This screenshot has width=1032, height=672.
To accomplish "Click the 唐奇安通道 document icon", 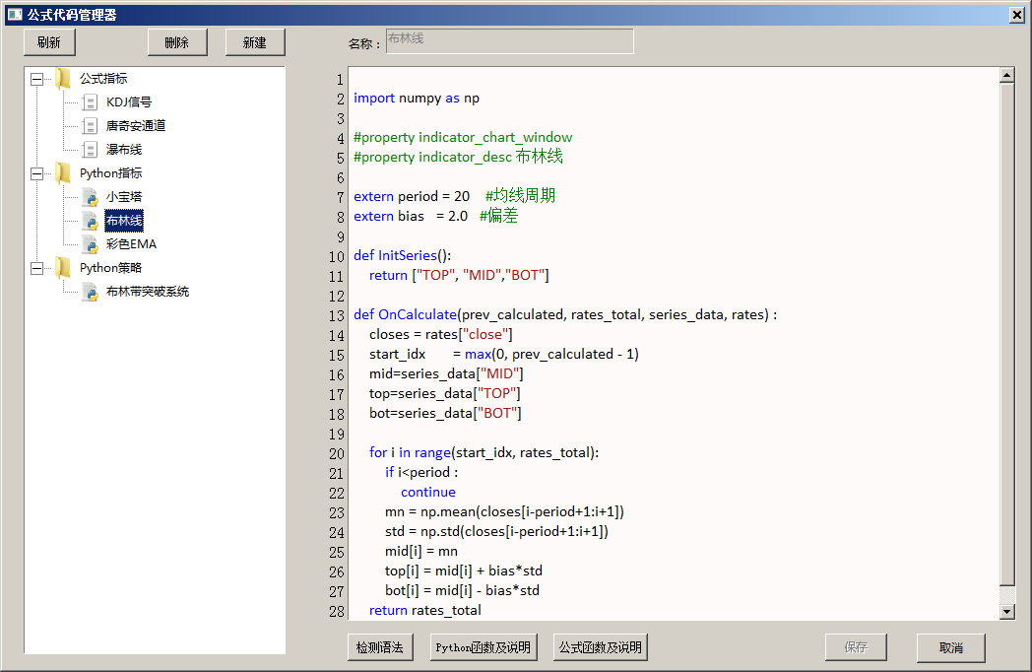I will pyautogui.click(x=91, y=126).
